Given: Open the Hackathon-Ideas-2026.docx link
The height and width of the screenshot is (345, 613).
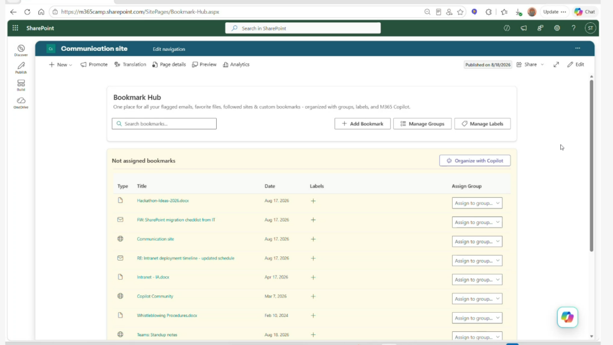Looking at the screenshot, I should [163, 201].
